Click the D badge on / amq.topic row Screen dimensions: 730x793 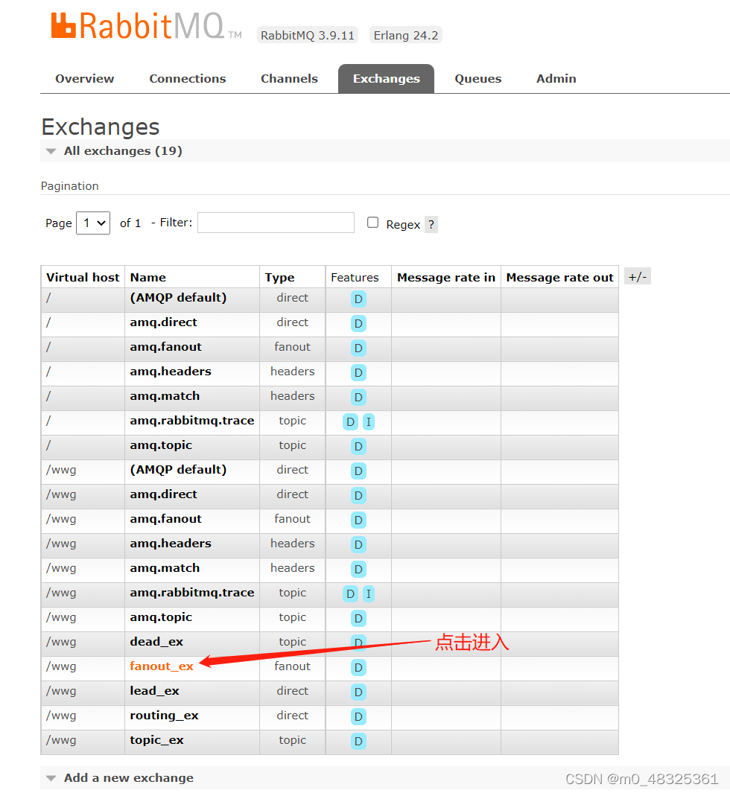tap(358, 447)
